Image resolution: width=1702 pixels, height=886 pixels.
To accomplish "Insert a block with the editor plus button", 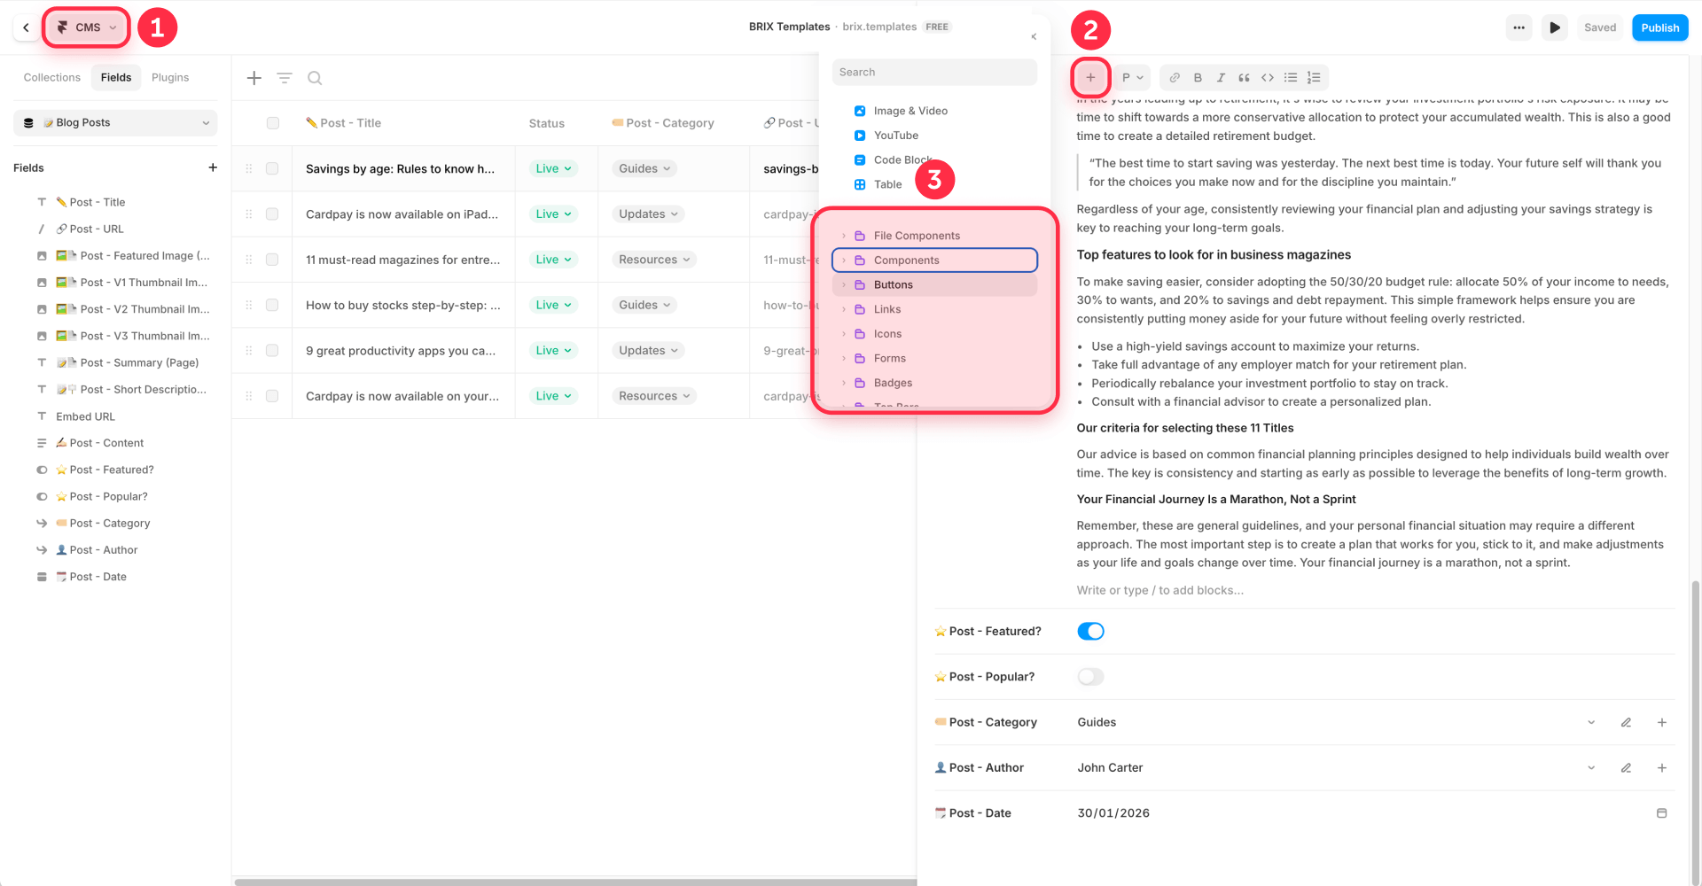I will click(x=1090, y=78).
